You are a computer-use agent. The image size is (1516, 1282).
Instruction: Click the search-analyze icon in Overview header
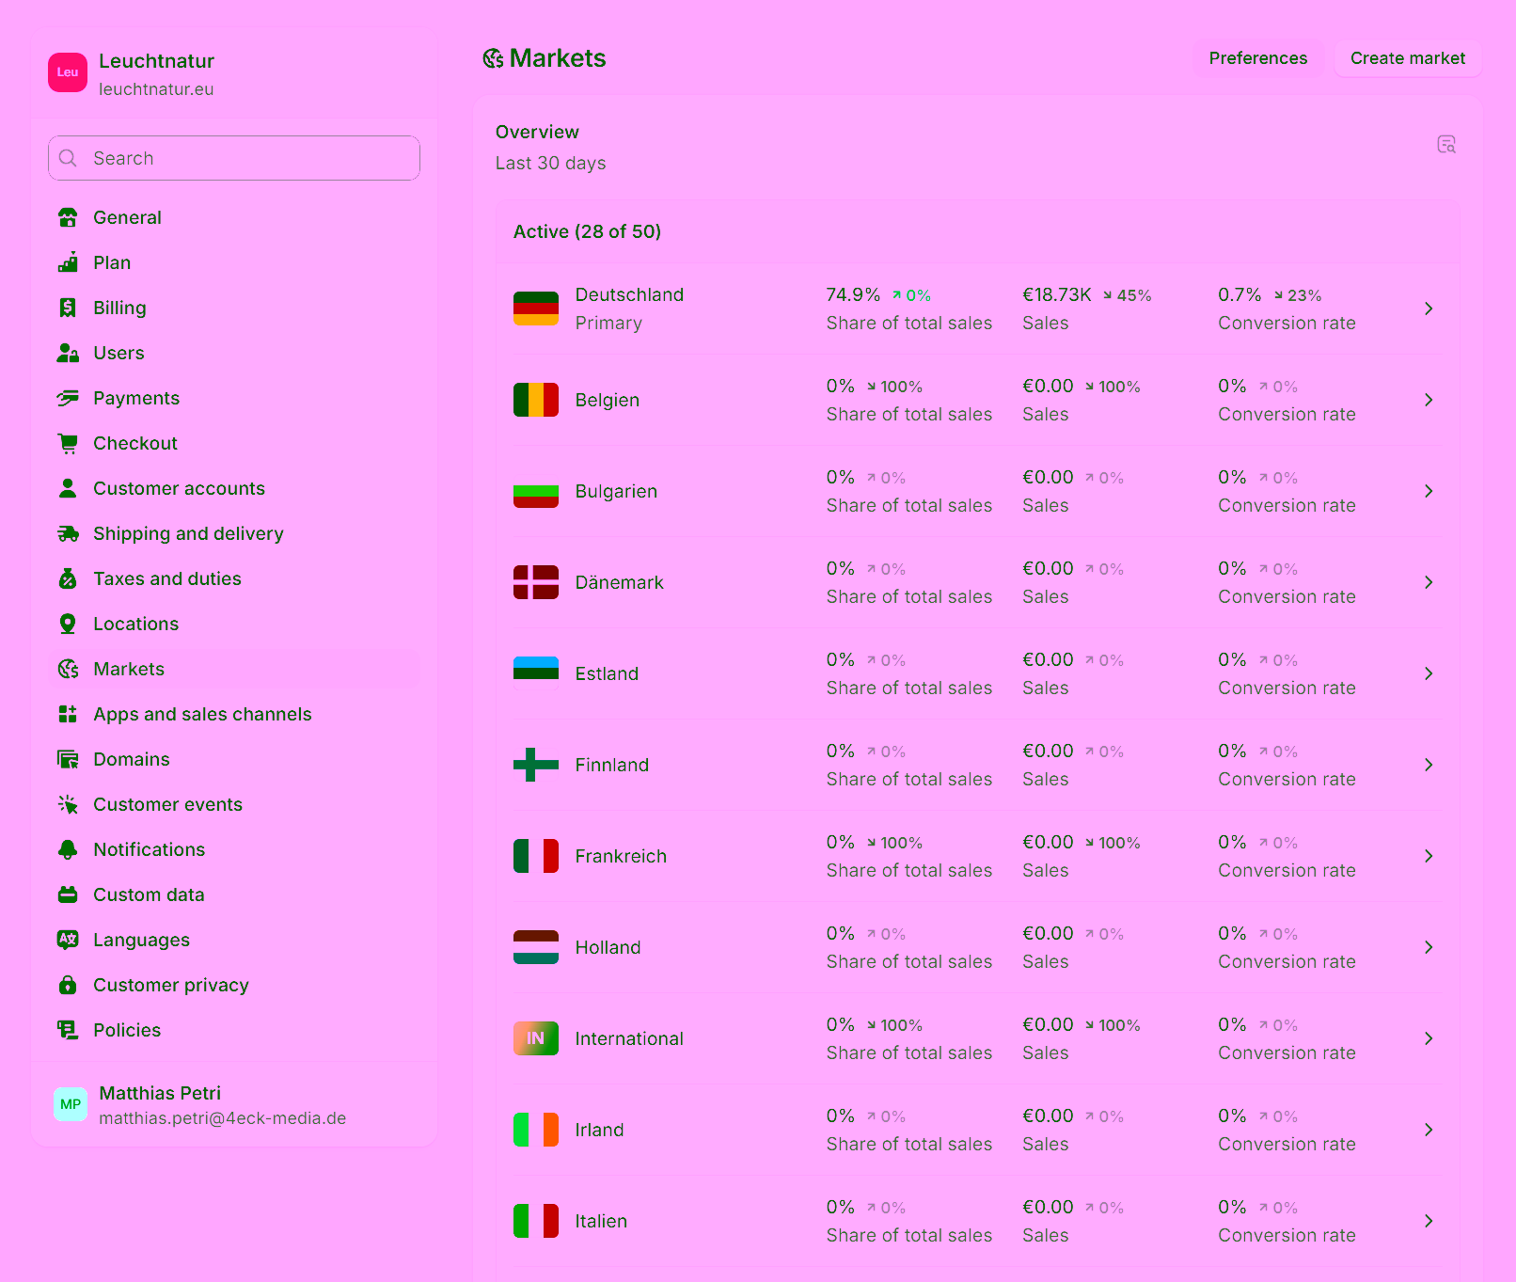[1447, 145]
